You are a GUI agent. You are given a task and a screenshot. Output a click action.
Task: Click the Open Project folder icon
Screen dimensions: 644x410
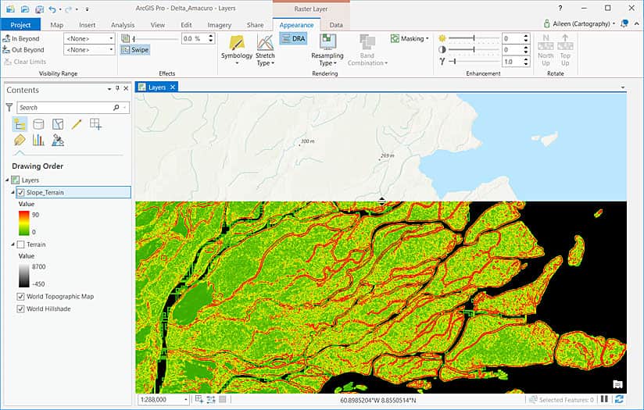click(x=25, y=9)
